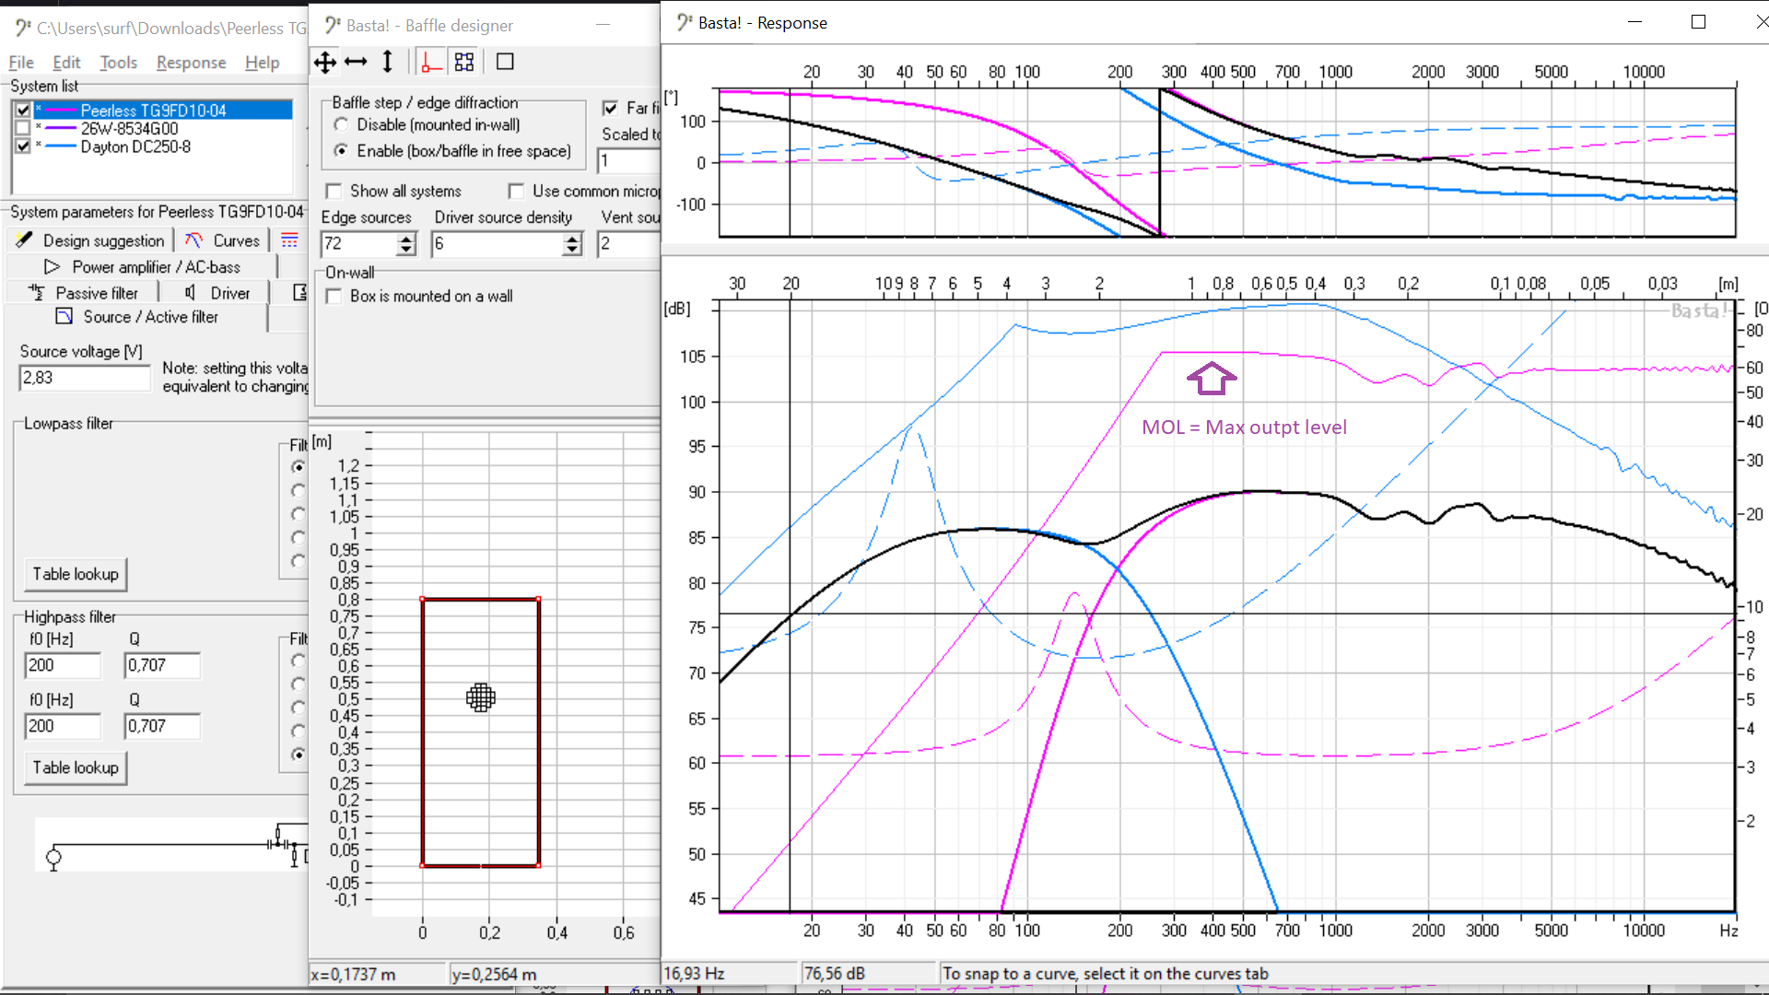
Task: Toggle the Far field checkbox
Action: point(610,108)
